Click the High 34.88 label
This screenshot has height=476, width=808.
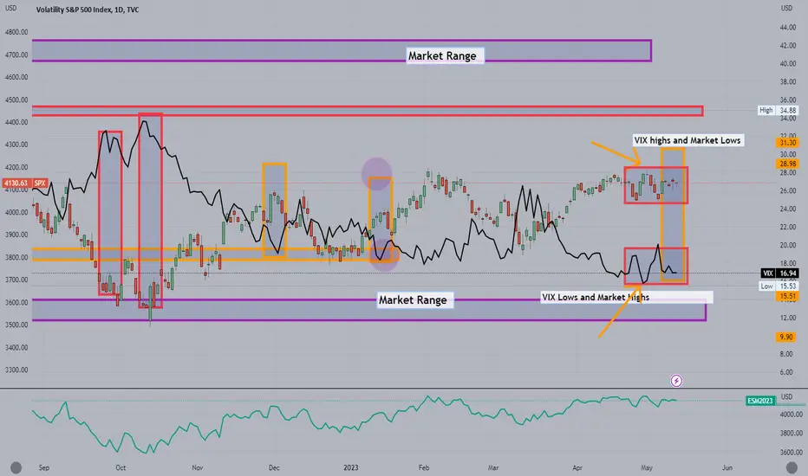coord(779,110)
